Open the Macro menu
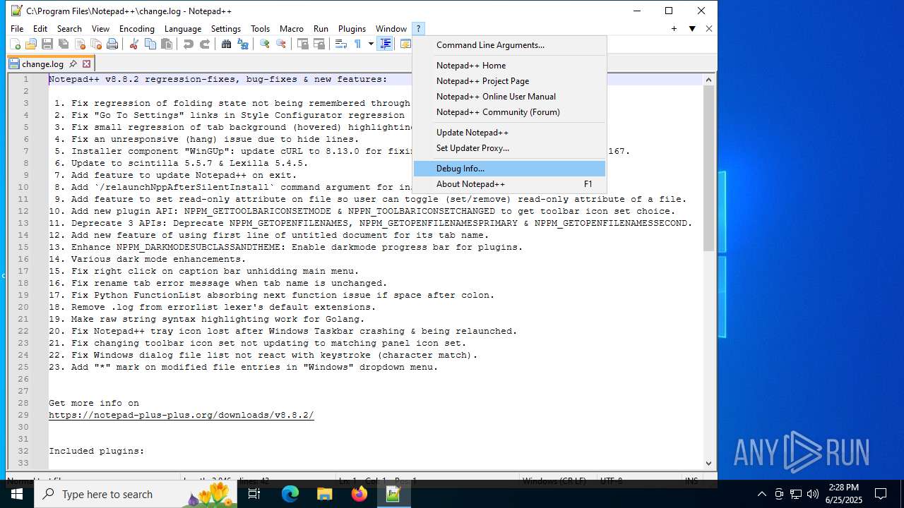The height and width of the screenshot is (508, 904). click(x=291, y=29)
